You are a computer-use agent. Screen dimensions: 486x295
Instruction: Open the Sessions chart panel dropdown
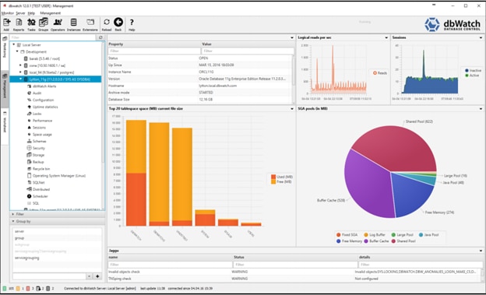pyautogui.click(x=481, y=37)
